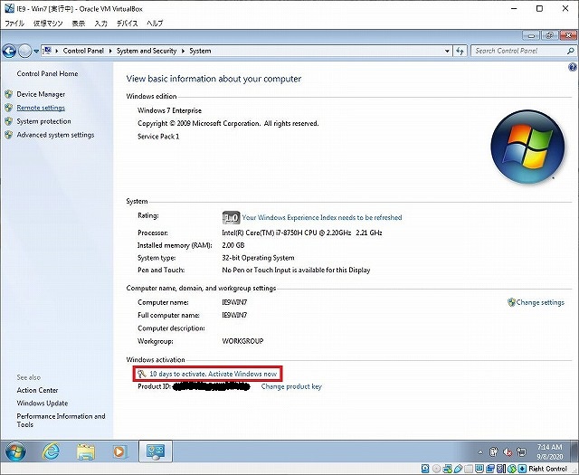The width and height of the screenshot is (579, 475).
Task: Click the System and Security breadcrumb
Action: [147, 51]
